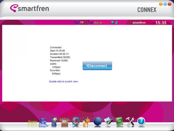Click the Downlink '0(Kbps)' value
This screenshot has width=174, height=131.
(x=56, y=74)
